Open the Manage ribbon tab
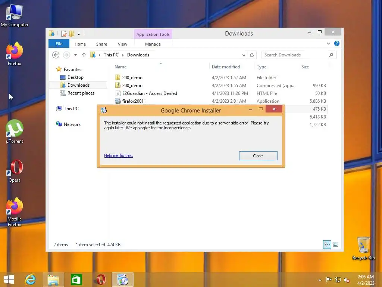The width and height of the screenshot is (382, 287). point(153,44)
